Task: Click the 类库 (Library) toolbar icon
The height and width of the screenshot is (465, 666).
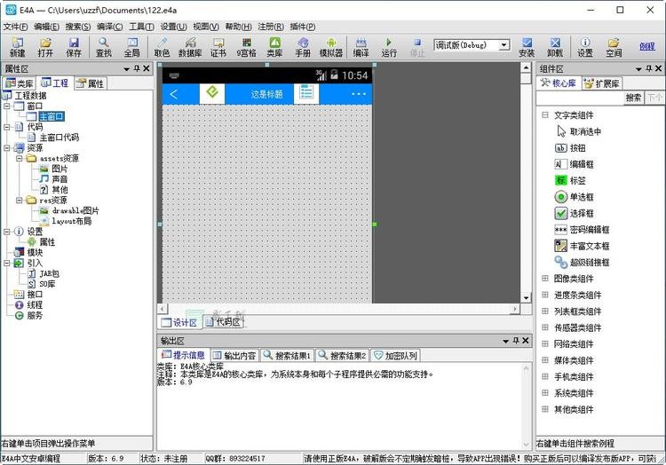Action: [274, 47]
